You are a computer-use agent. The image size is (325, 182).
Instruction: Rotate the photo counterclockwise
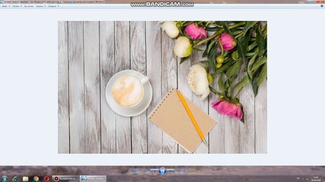[179, 171]
